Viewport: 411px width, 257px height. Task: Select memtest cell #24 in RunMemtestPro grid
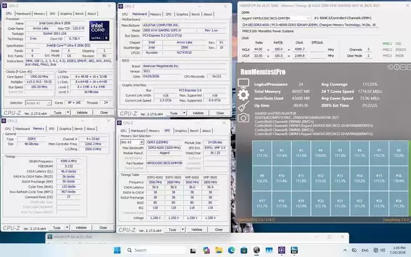pos(399,203)
